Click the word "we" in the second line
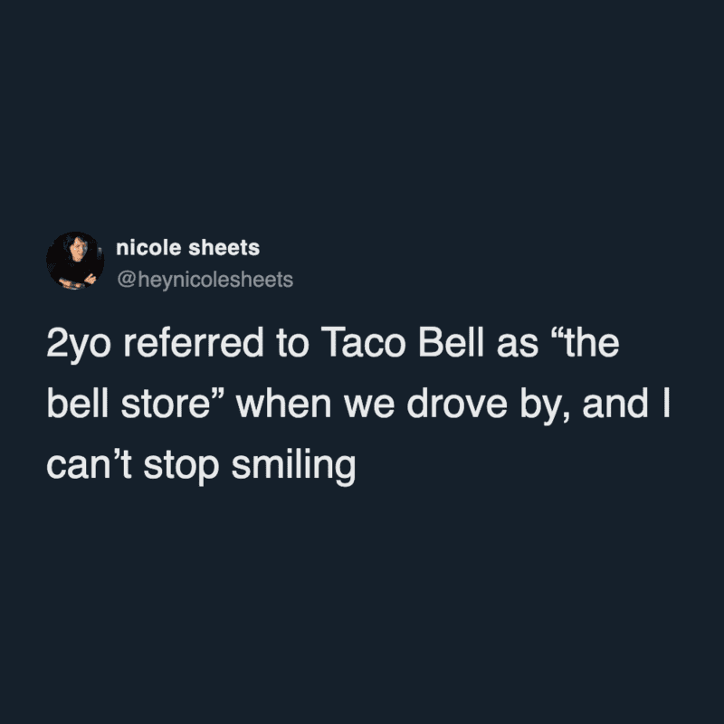The height and width of the screenshot is (724, 724). (x=379, y=405)
